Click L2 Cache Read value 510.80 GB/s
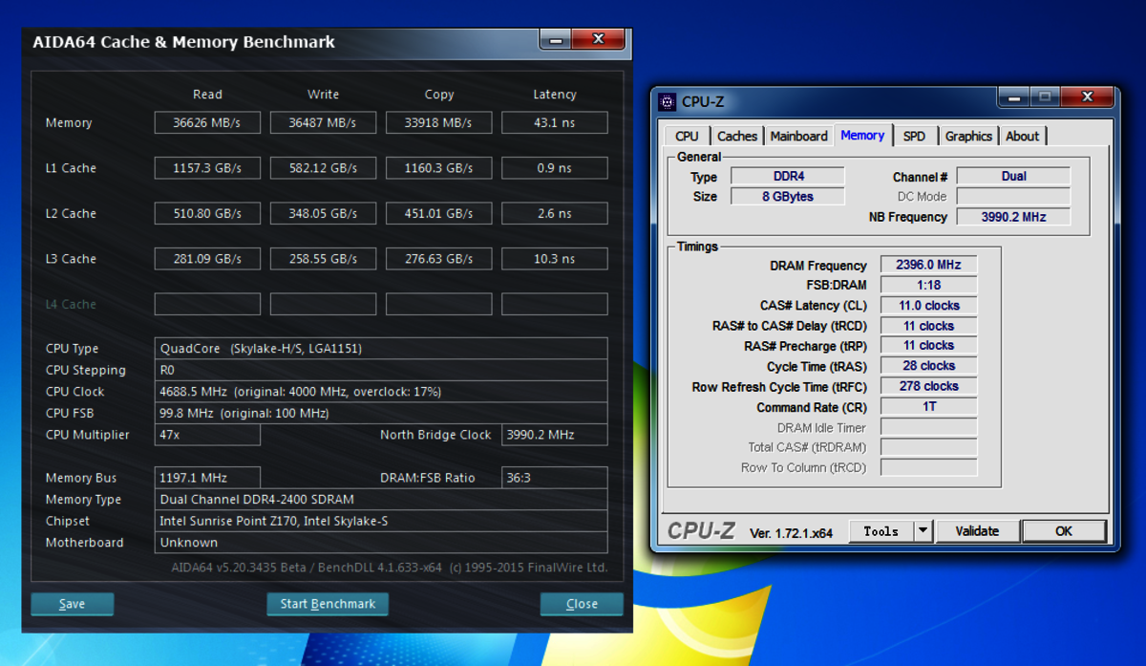 click(x=207, y=213)
